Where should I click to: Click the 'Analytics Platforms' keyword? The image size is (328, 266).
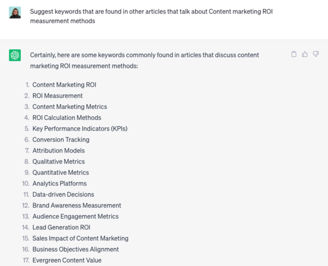[x=59, y=184]
